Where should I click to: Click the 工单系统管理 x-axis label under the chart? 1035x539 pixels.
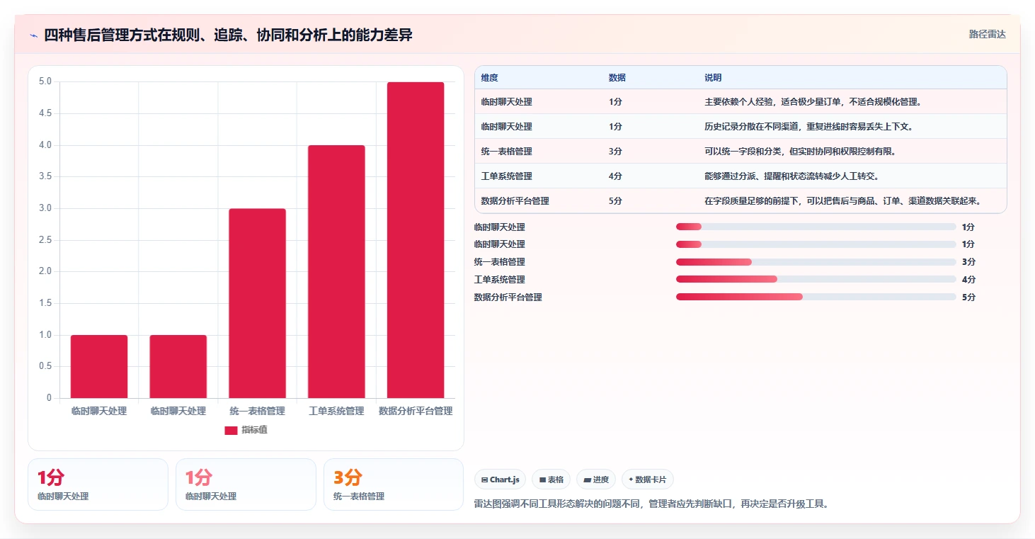[x=336, y=411]
